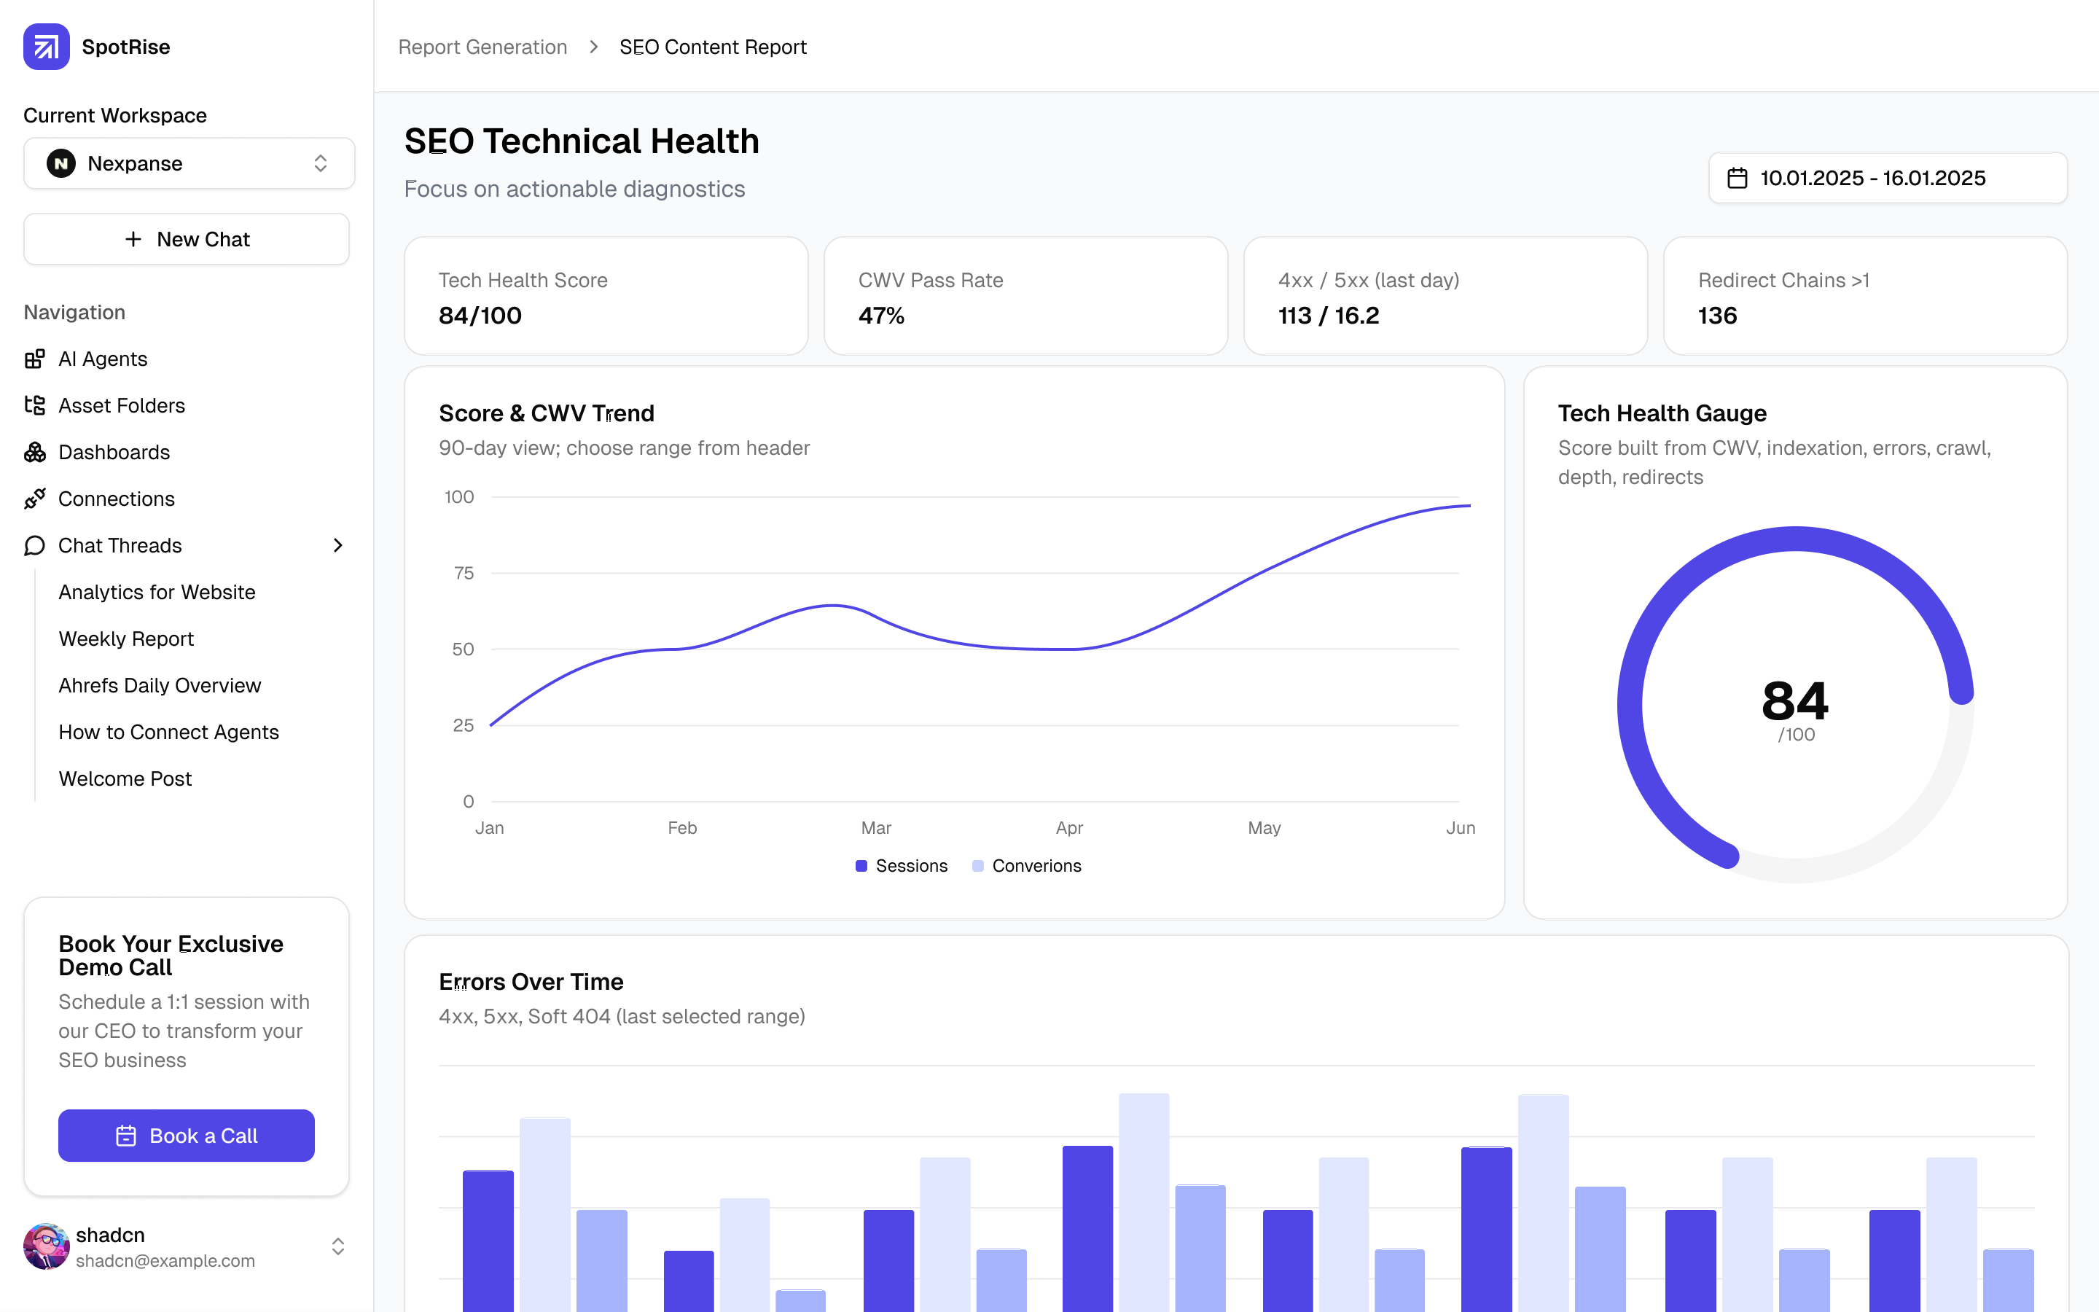Click the SpotRise logo icon
2099x1312 pixels.
[46, 47]
